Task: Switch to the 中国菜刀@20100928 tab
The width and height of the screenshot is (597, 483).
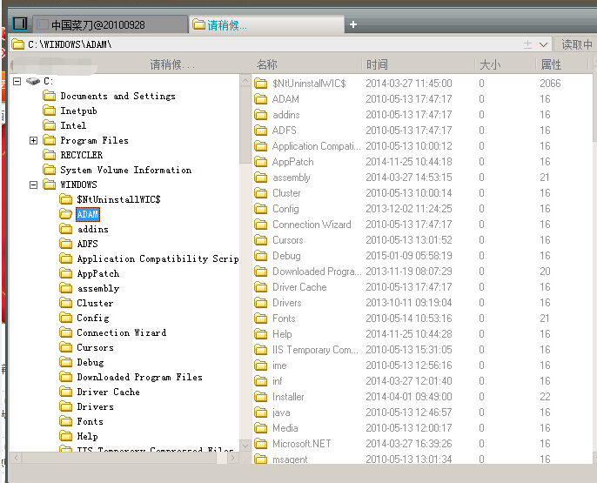Action: tap(110, 24)
